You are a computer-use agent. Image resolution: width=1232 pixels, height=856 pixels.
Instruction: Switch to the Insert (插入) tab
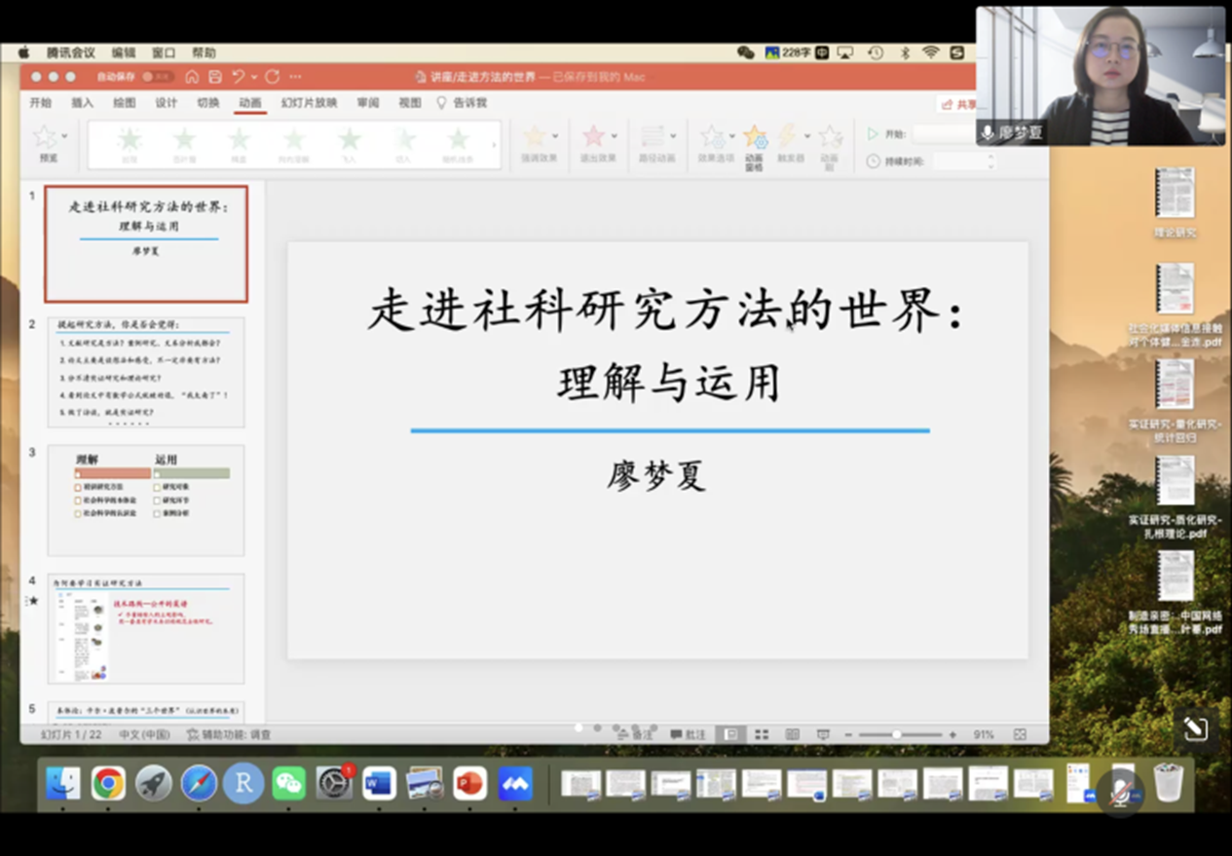[83, 102]
